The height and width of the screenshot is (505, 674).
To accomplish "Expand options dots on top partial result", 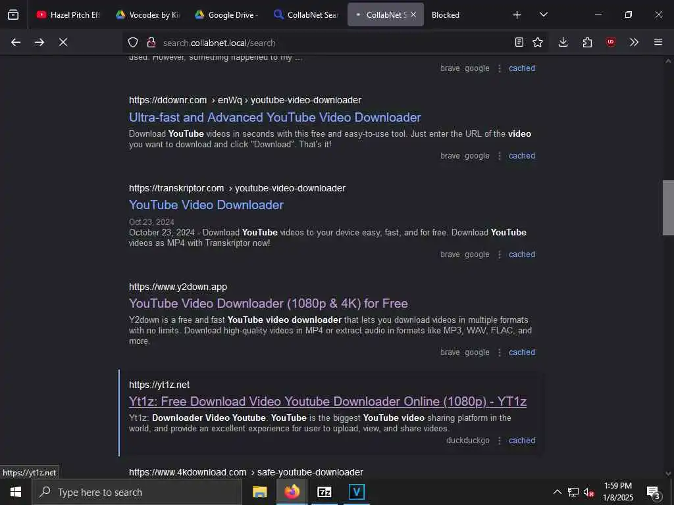I will coord(499,68).
